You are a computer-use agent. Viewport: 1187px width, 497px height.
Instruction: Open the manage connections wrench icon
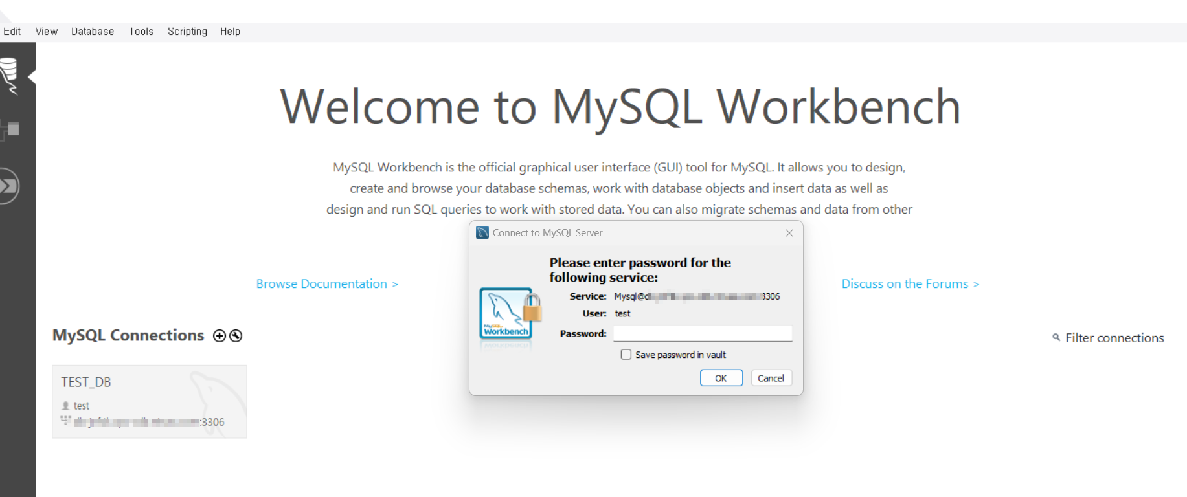click(236, 335)
